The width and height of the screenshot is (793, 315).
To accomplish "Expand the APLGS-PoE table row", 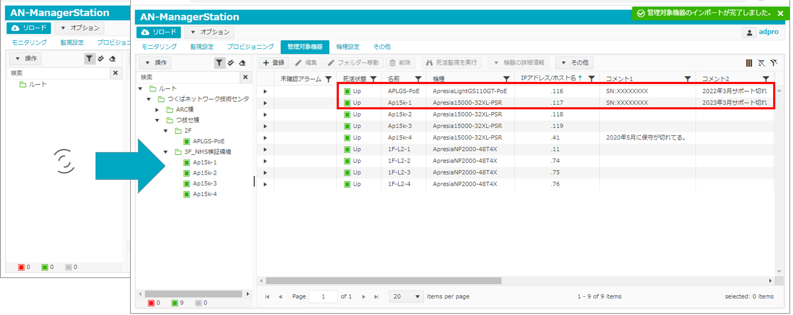I will click(265, 91).
